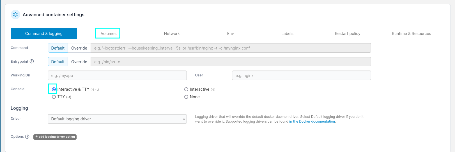Choose the Interactive (-i) console option
Image resolution: width=455 pixels, height=152 pixels.
point(186,89)
